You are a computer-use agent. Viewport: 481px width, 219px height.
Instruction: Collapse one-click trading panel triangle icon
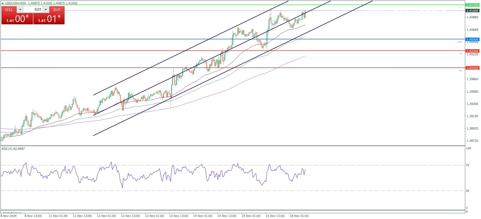[3, 3]
